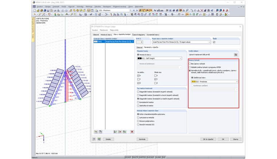277x159 pixels.
Task: Select Globální změna tuhosti z programu RFEM
Action: pyautogui.click(x=190, y=67)
